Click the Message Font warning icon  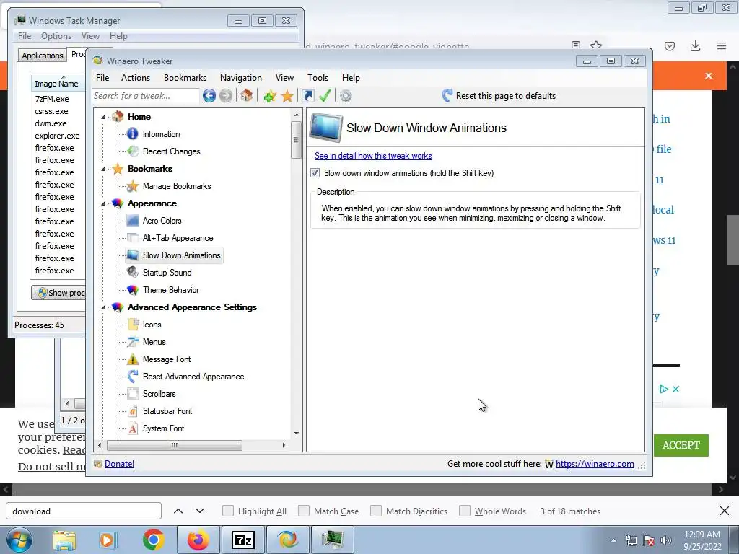coord(133,359)
